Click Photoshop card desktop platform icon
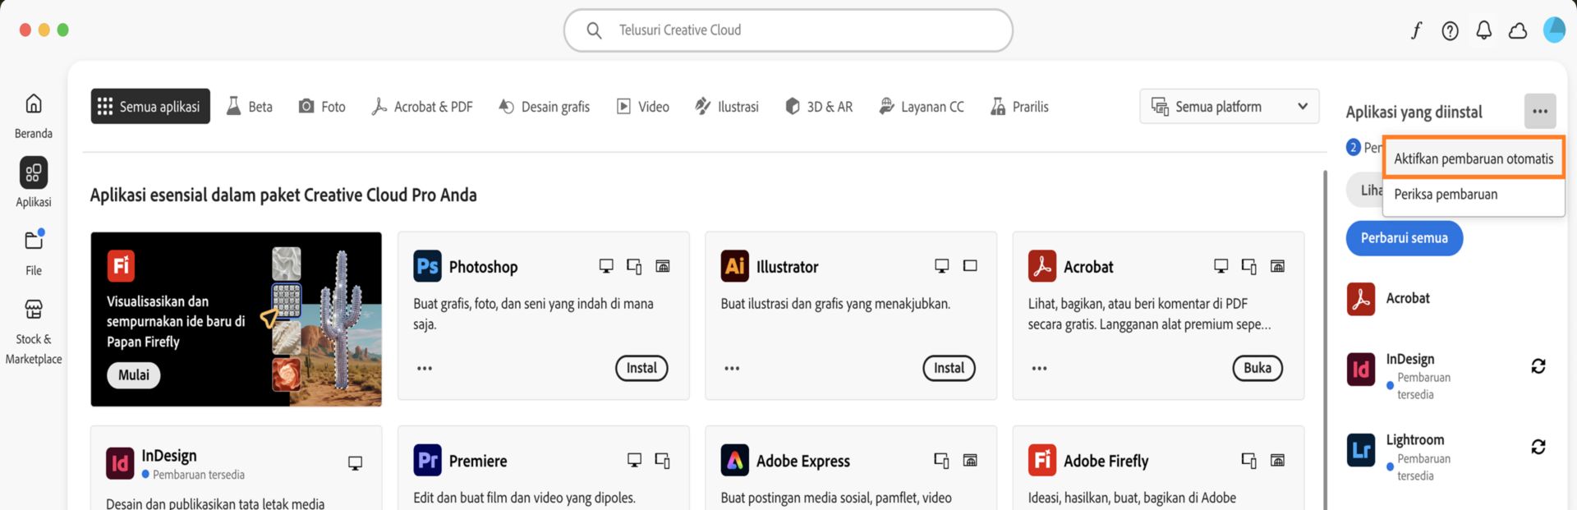 tap(606, 266)
